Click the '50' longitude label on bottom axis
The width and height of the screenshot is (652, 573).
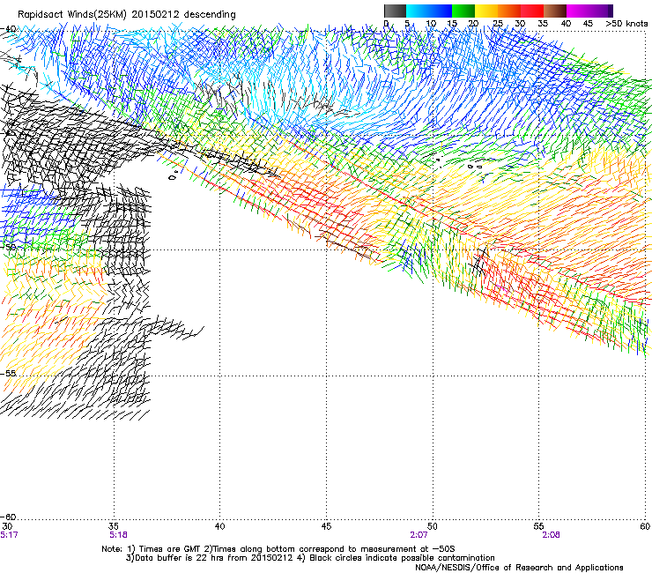(x=433, y=526)
